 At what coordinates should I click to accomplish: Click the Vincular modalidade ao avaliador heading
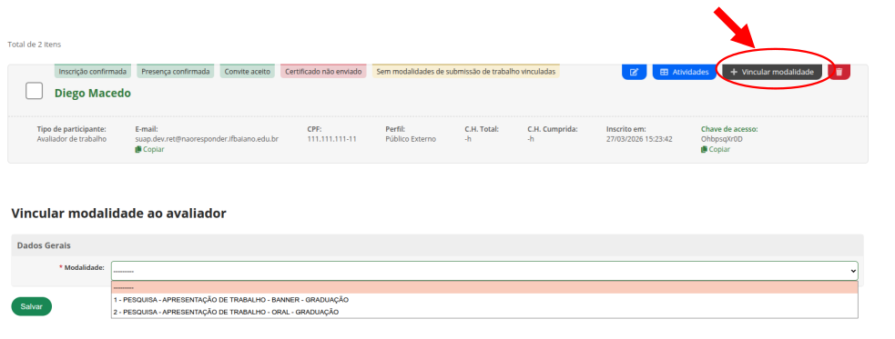pos(118,214)
